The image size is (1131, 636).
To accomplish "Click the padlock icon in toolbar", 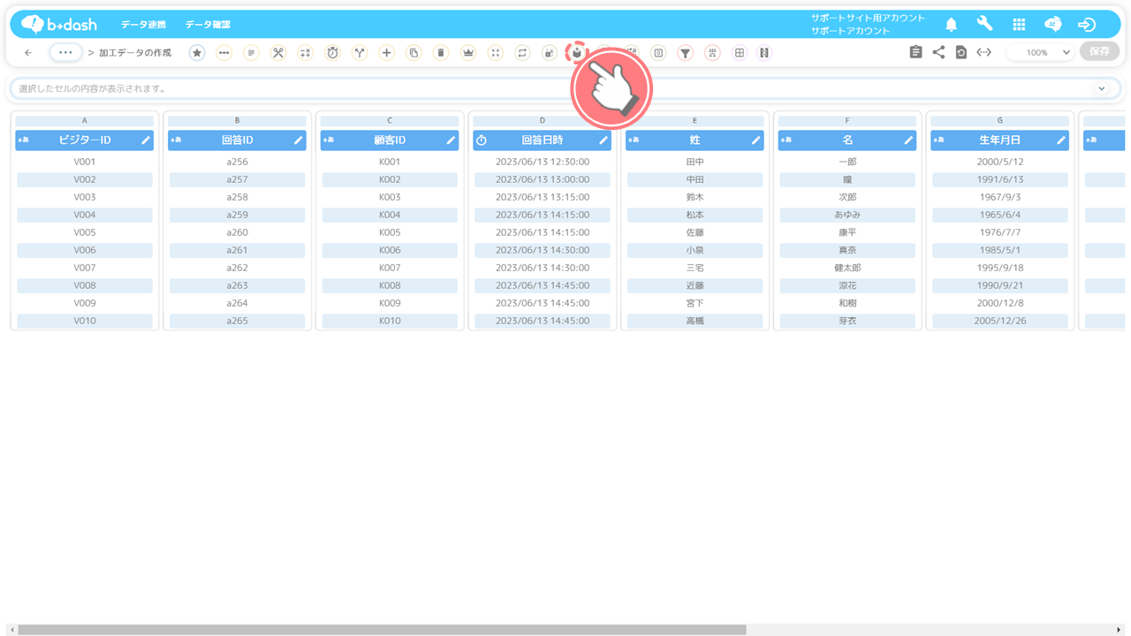I will pyautogui.click(x=549, y=53).
